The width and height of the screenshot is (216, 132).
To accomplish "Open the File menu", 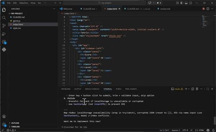I will click(x=9, y=3).
